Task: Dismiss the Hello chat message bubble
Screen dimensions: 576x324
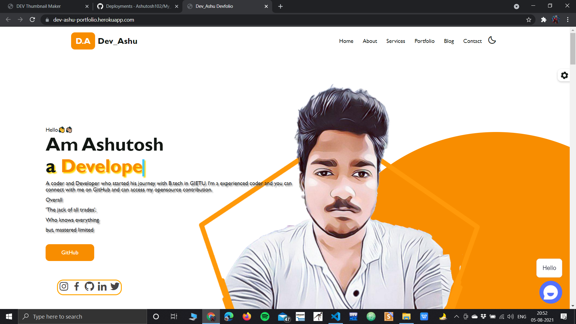Action: pyautogui.click(x=549, y=268)
